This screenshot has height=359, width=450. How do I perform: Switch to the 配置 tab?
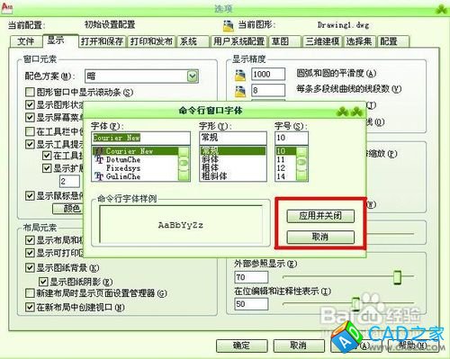[393, 41]
